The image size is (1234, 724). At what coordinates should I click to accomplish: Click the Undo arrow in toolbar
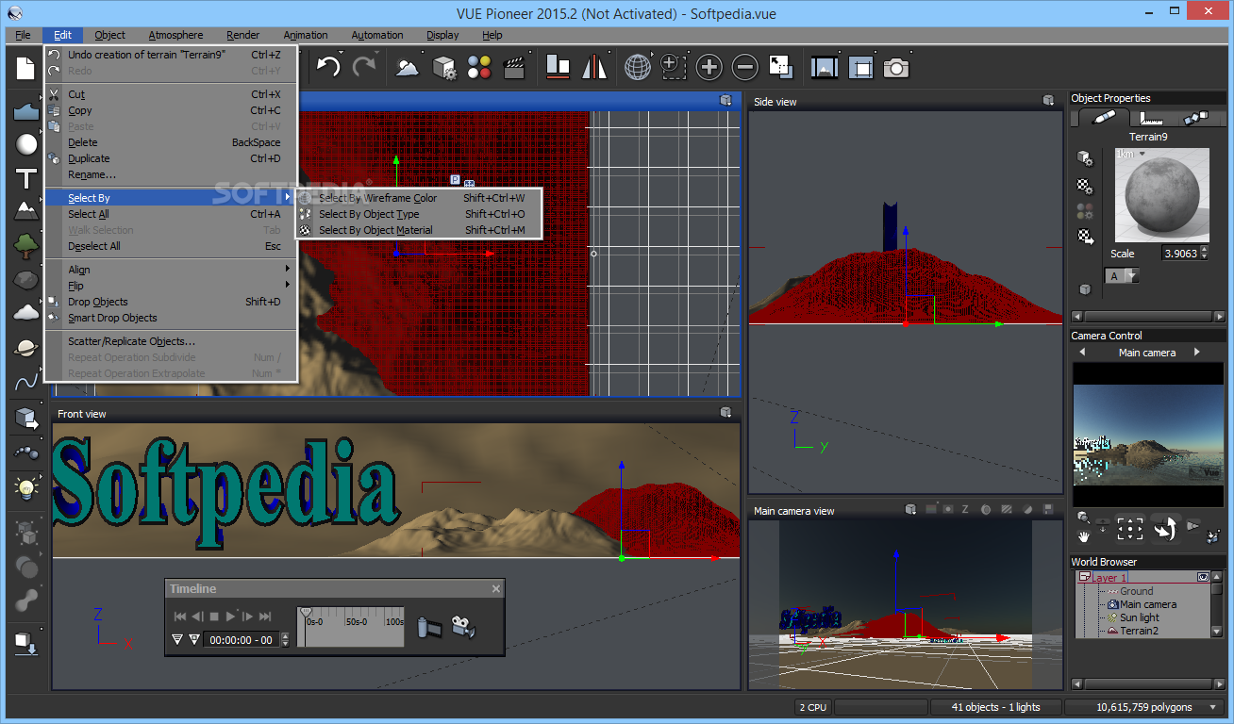pos(328,67)
